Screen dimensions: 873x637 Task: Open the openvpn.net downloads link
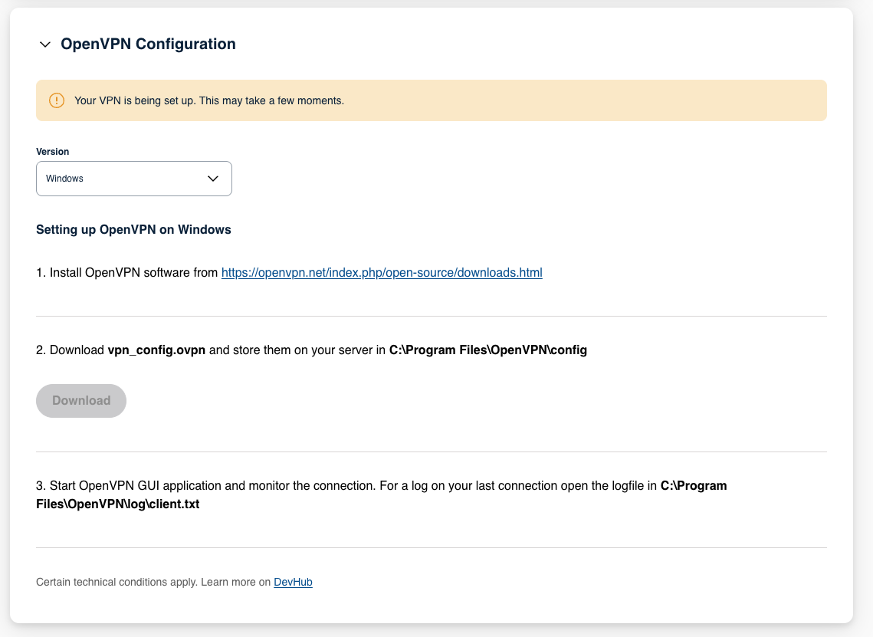coord(382,273)
